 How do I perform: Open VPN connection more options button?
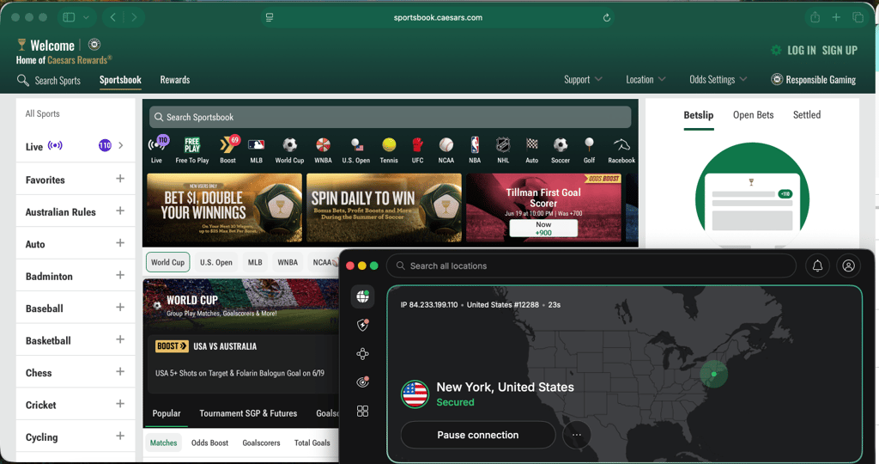[576, 435]
